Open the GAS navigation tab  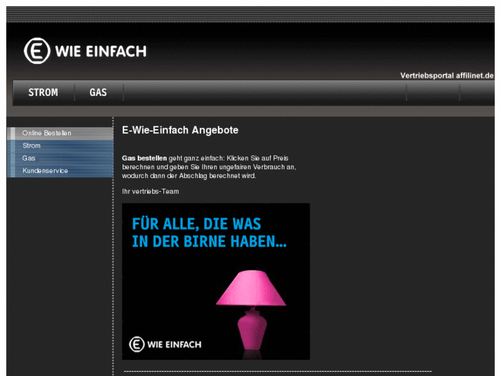pos(98,92)
